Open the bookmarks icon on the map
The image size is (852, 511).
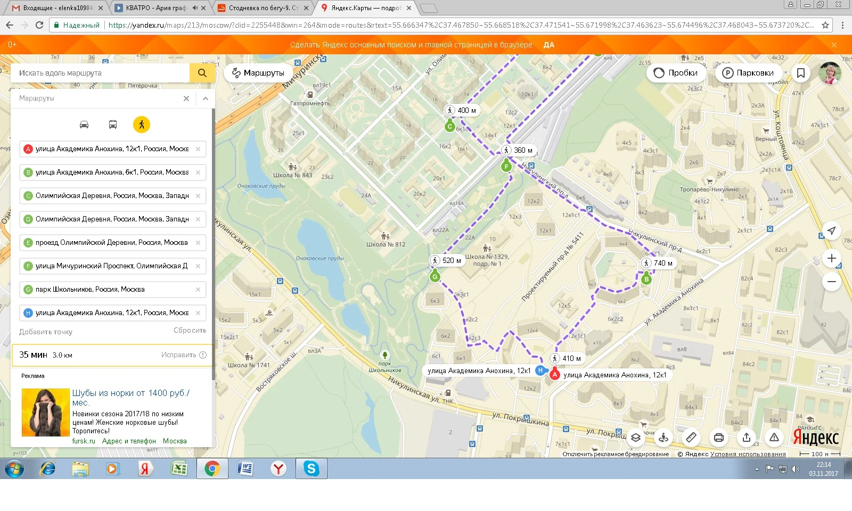tap(801, 73)
